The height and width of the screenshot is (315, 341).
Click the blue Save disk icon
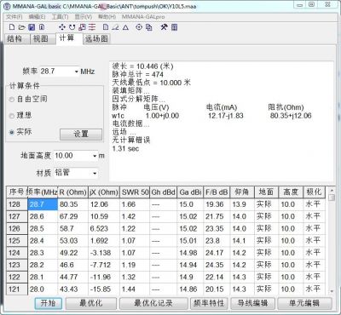[x=32, y=27]
